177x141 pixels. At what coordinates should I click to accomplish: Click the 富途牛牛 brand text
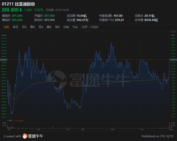(x=35, y=136)
